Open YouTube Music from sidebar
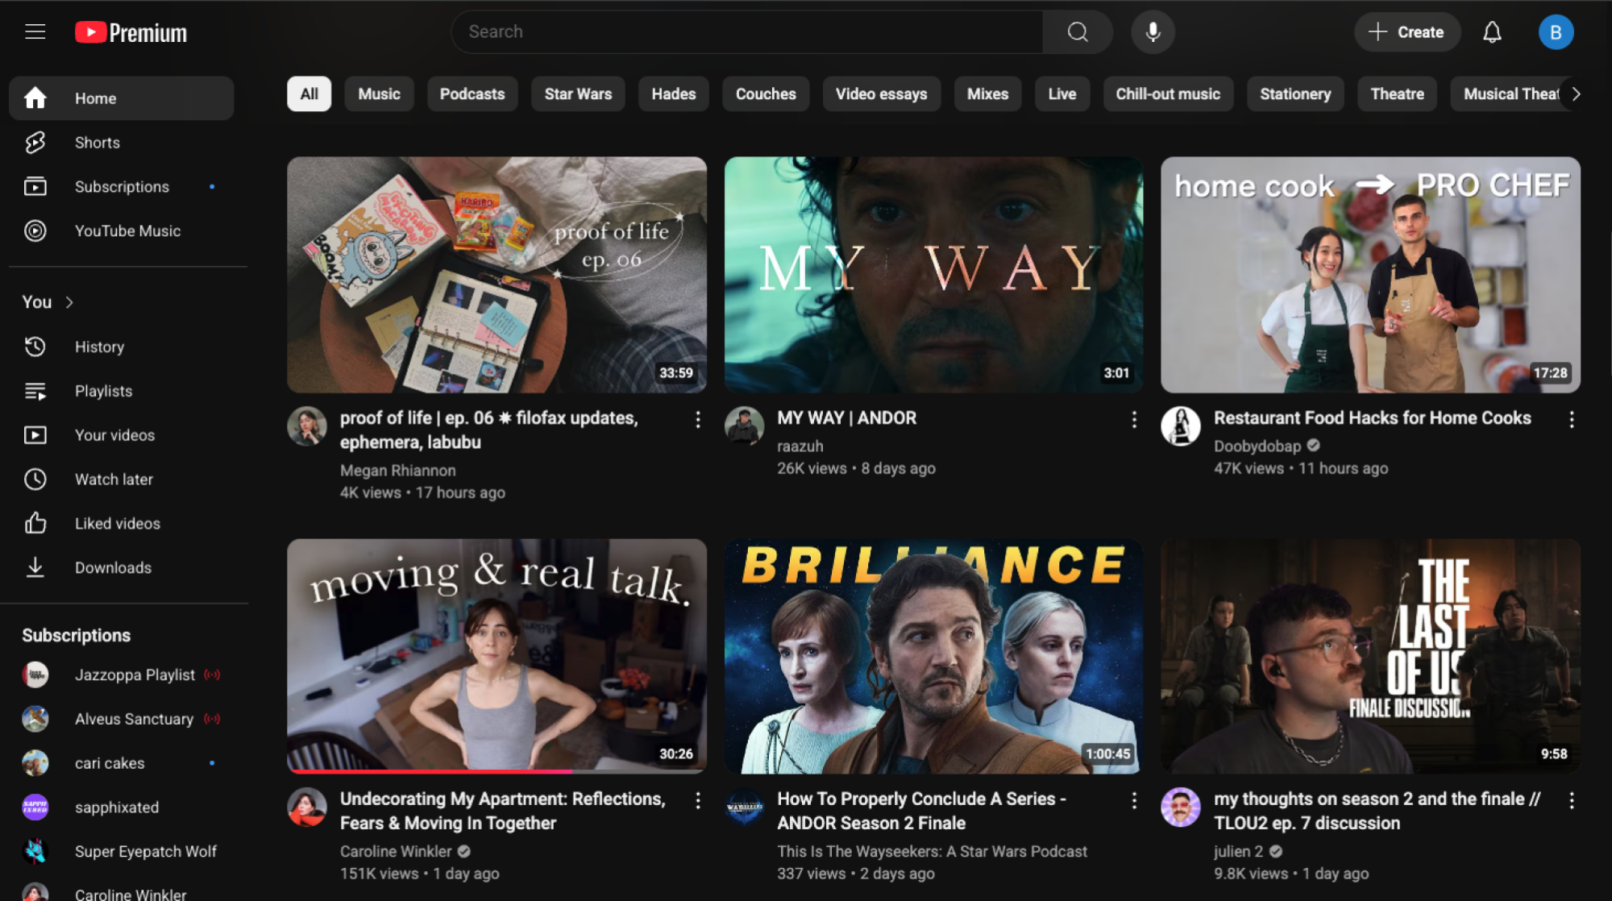1612x901 pixels. click(127, 231)
